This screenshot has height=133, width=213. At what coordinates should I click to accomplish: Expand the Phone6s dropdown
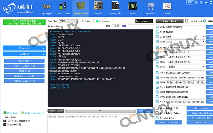[x=24, y=48]
